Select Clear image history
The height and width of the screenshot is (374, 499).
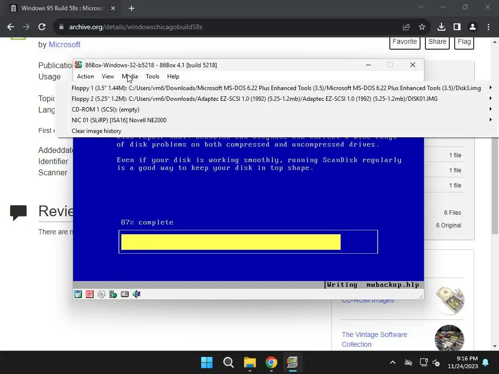(x=96, y=131)
